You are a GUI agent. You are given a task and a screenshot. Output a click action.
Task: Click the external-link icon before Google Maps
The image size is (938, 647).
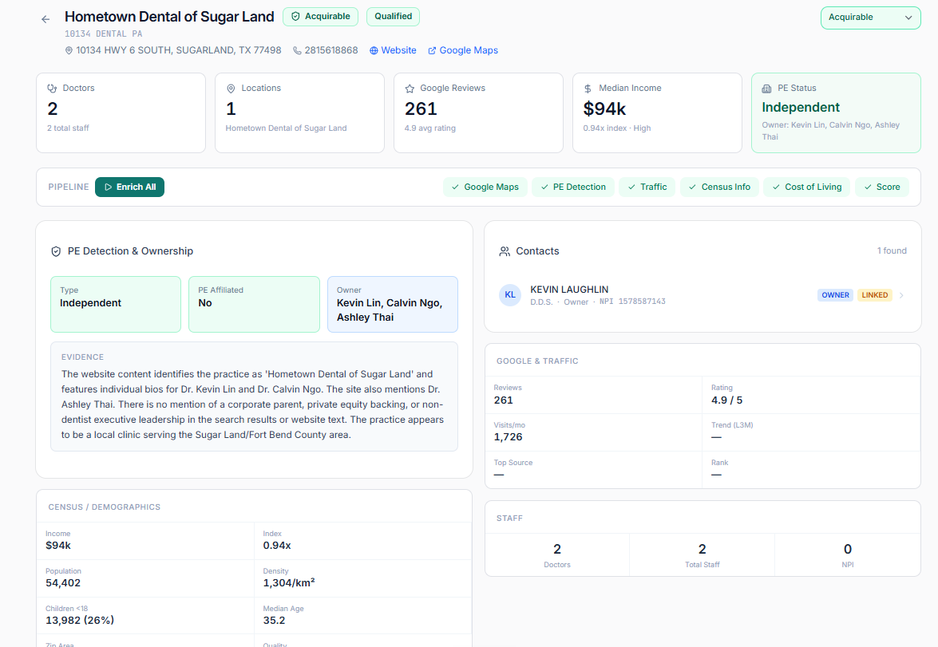(x=432, y=51)
